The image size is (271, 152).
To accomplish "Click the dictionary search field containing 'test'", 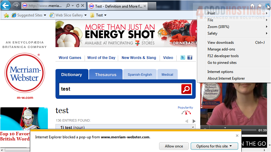I will coord(119,89).
